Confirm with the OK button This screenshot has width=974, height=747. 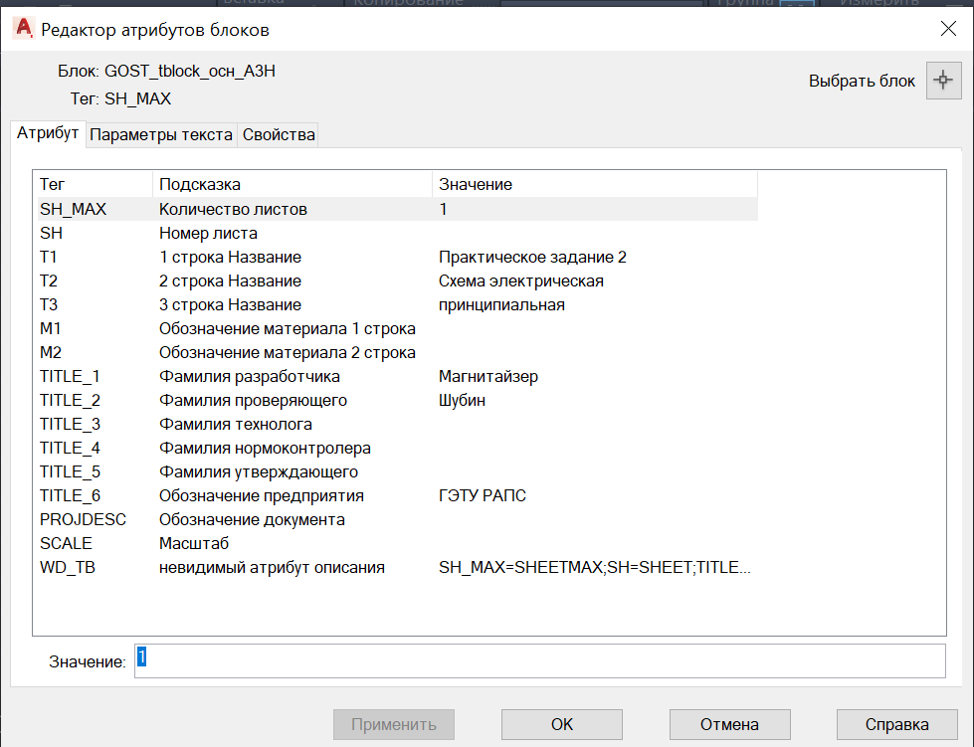[x=561, y=725]
